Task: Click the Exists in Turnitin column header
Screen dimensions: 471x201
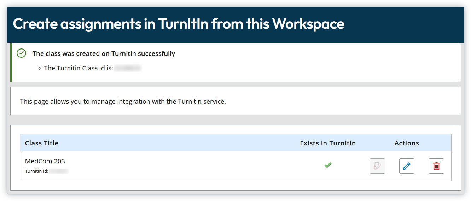Action: [328, 143]
